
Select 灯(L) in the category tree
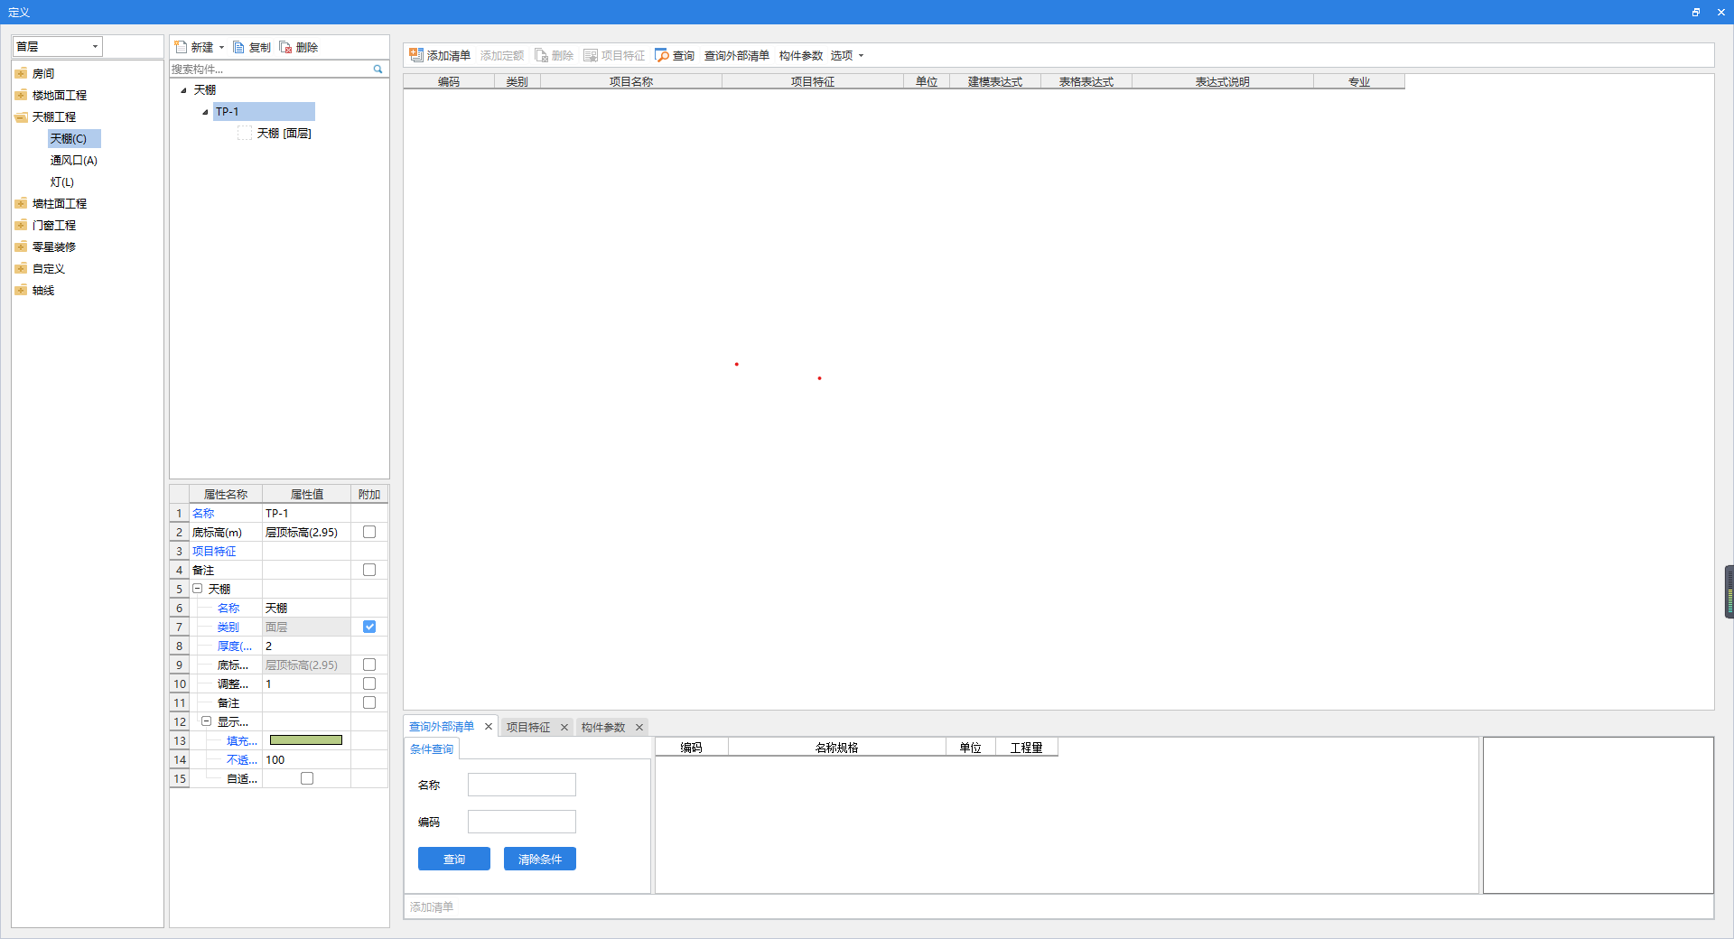[x=62, y=181]
